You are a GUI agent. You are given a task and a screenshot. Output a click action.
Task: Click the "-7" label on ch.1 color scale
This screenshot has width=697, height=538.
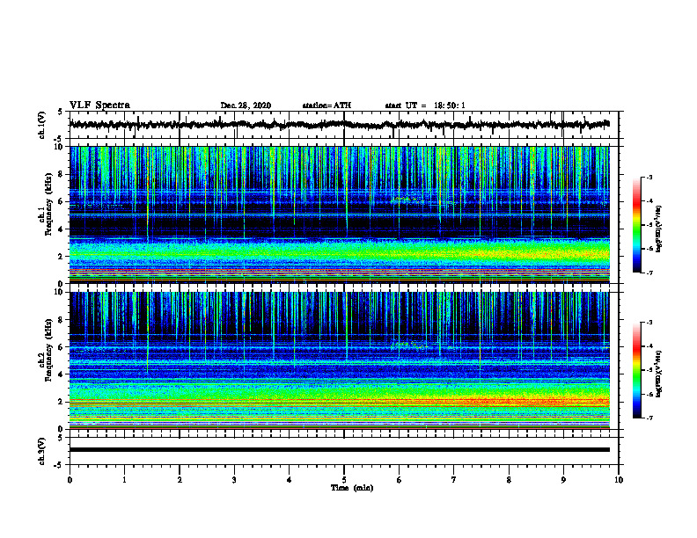(649, 273)
